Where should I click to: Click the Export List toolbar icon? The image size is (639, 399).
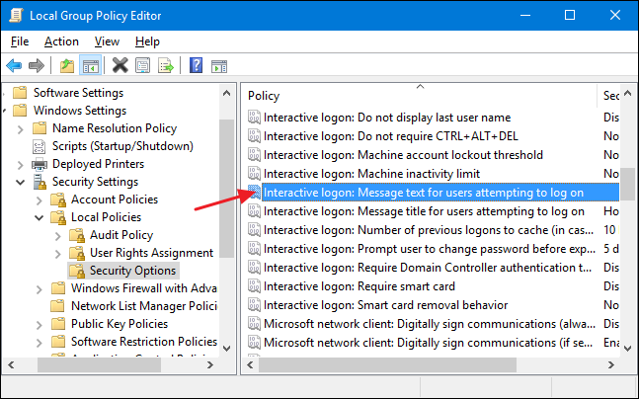(x=165, y=65)
